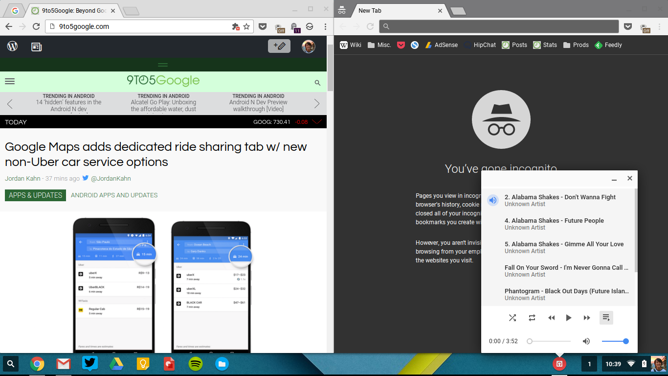Adjust the blue volume slider
This screenshot has height=376, width=668.
coord(615,341)
